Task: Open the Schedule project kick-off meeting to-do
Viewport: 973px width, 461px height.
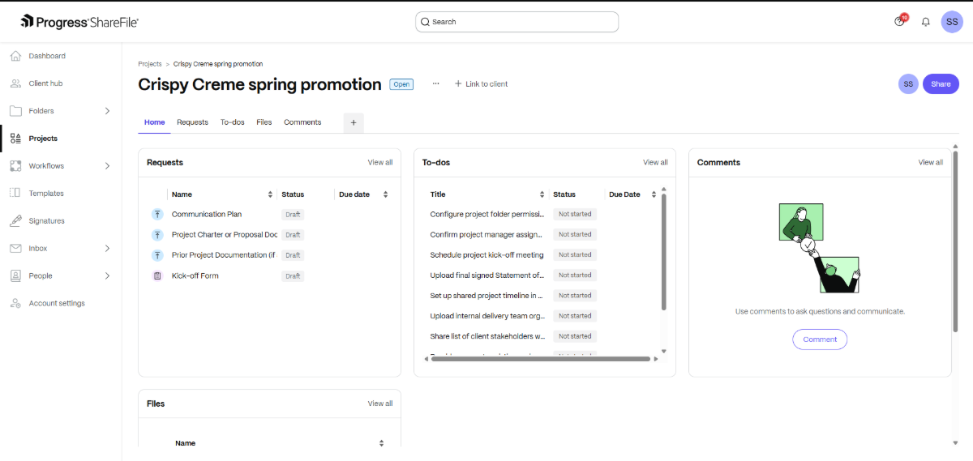Action: pos(486,255)
